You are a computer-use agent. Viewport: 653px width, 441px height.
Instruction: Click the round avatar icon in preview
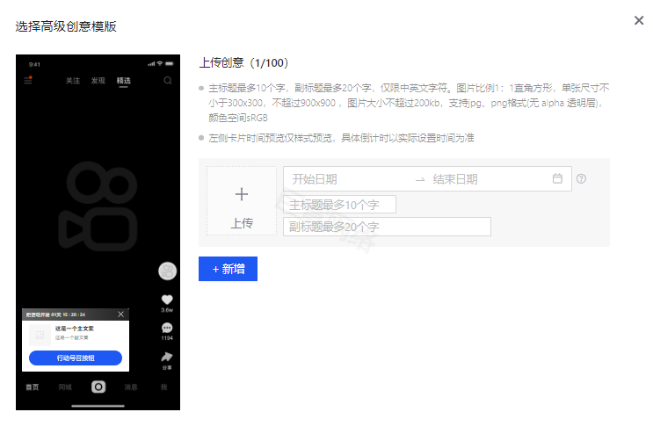coord(167,271)
